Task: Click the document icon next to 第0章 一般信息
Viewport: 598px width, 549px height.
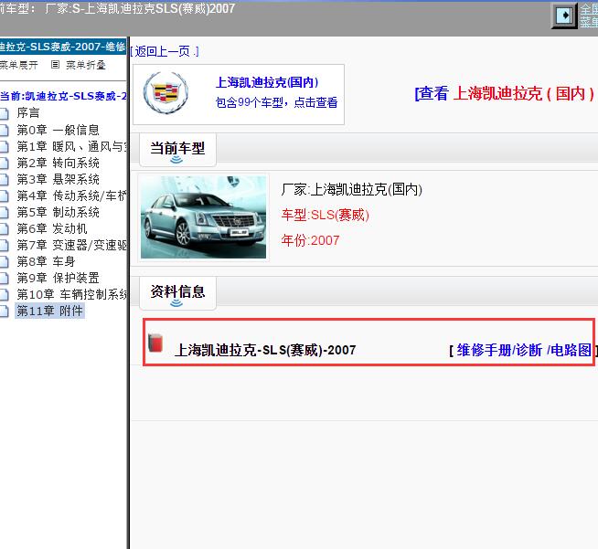Action: pos(5,130)
